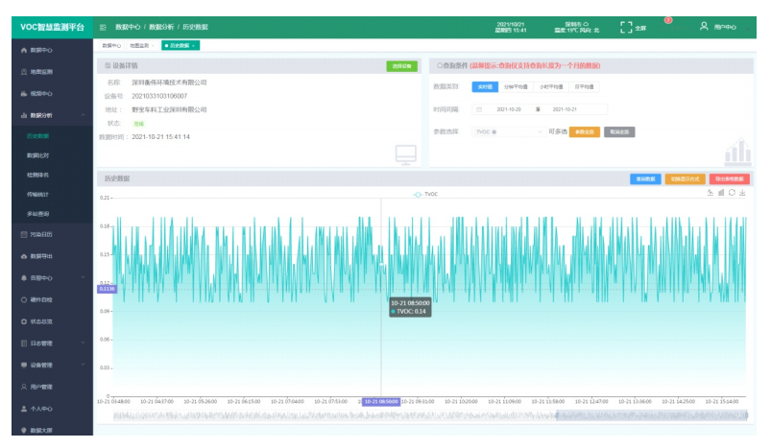Select the 分钟平均值 data type
The height and width of the screenshot is (448, 771).
[x=516, y=86]
